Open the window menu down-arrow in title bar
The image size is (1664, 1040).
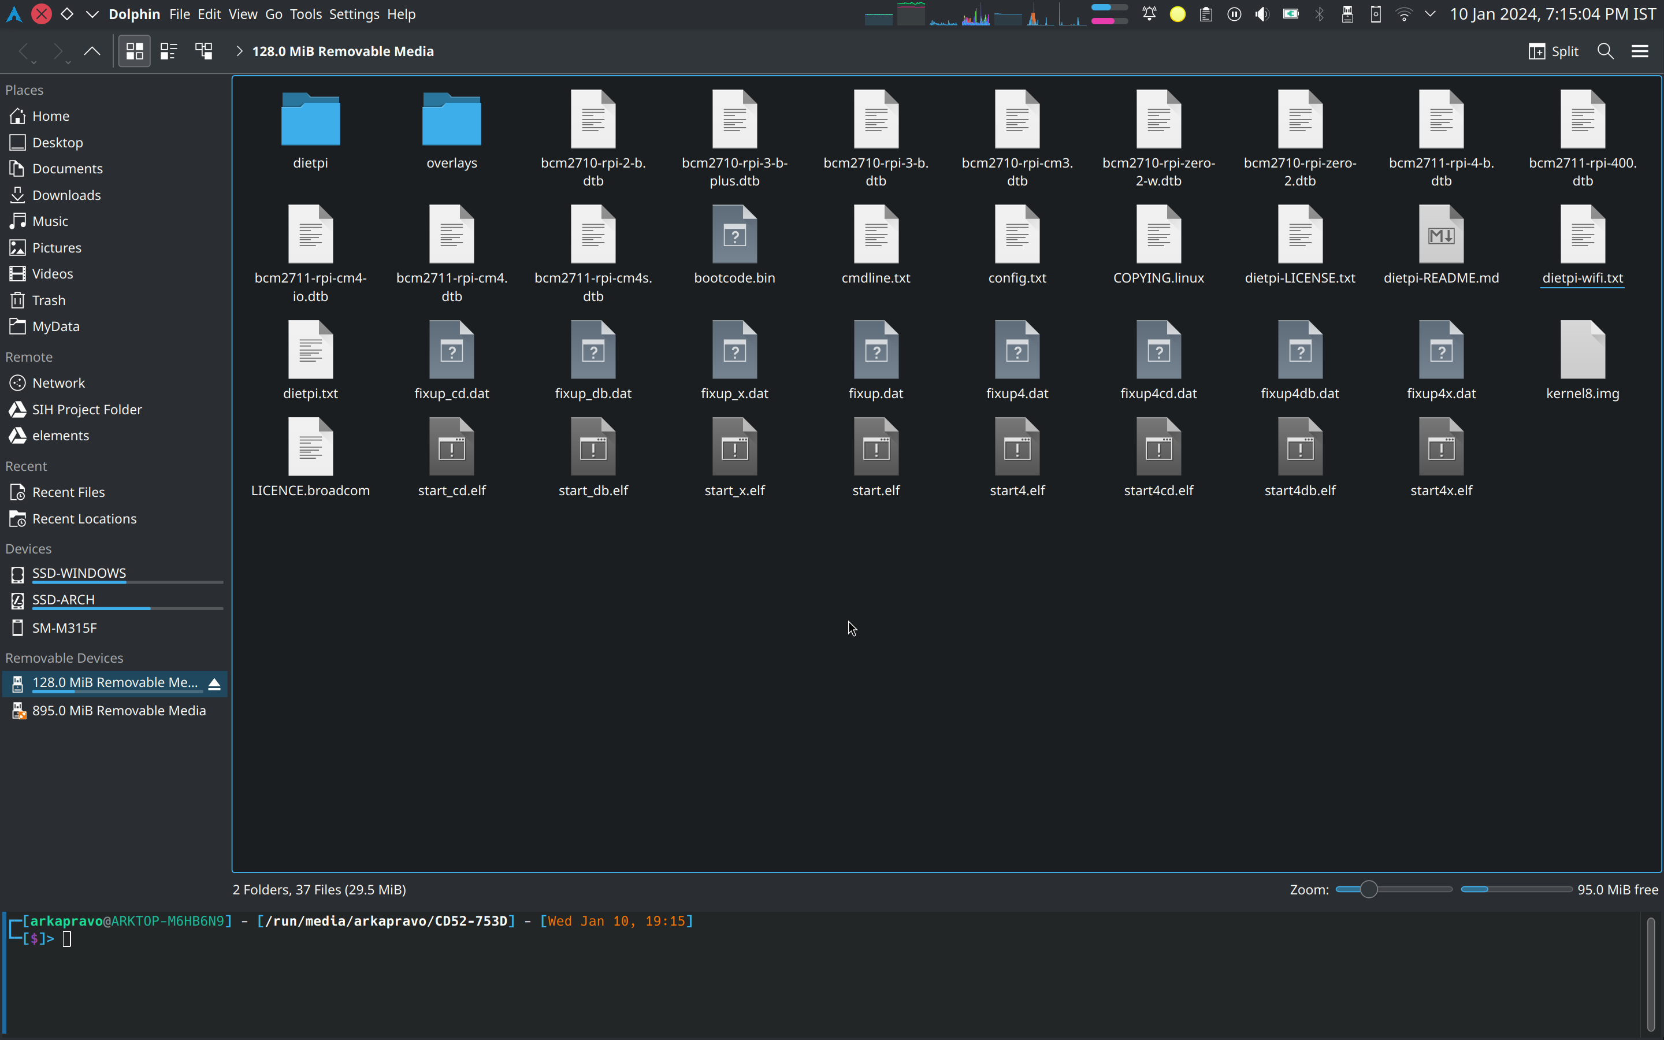(91, 14)
